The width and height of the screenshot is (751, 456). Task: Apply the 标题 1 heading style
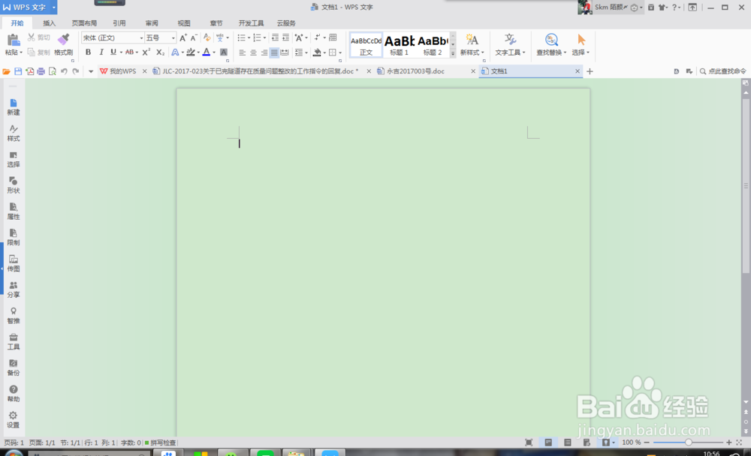pyautogui.click(x=400, y=45)
